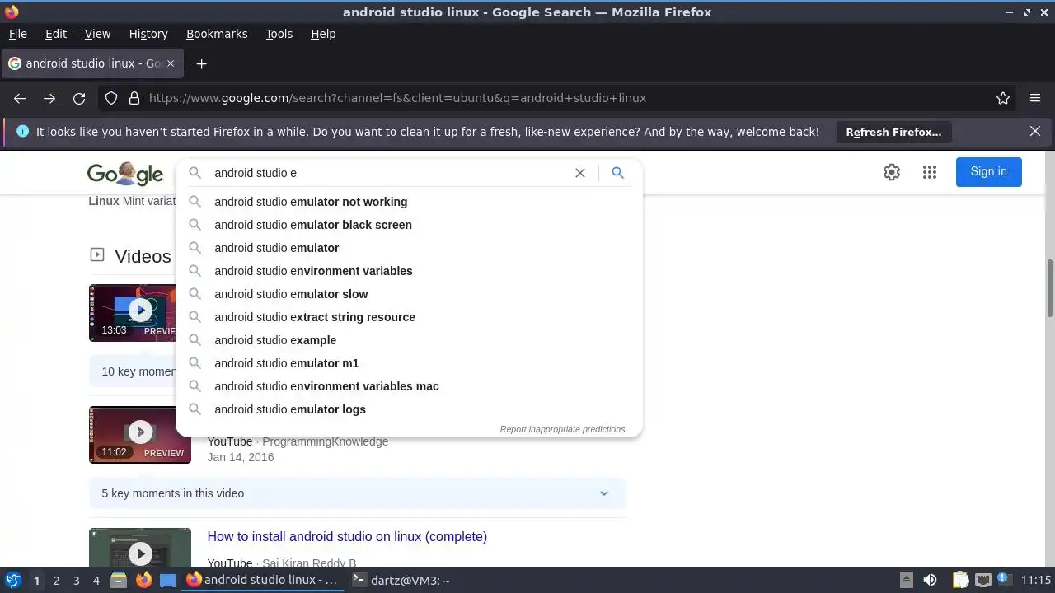Click the Refresh Firefox… button
The image size is (1055, 593).
point(893,132)
